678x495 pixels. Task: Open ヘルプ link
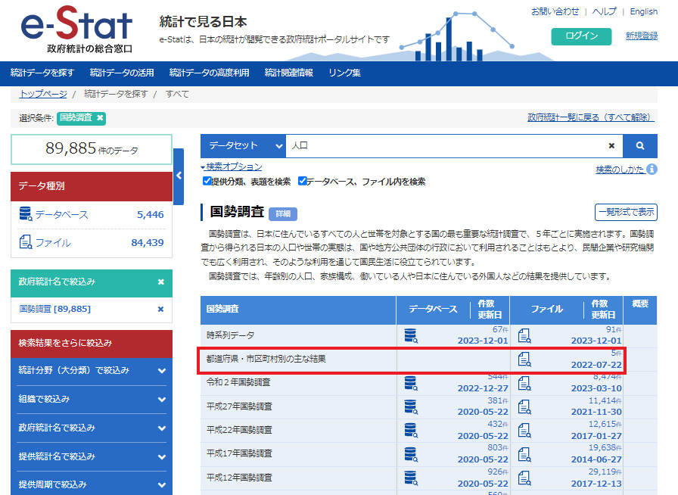pos(605,11)
